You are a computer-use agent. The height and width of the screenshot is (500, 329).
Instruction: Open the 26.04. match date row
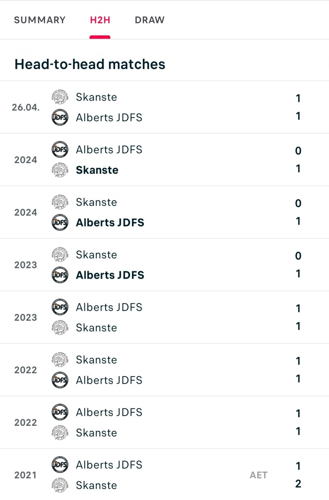pyautogui.click(x=164, y=107)
